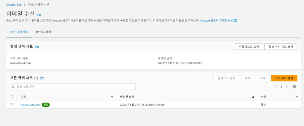Click Amazon SES breadcrumb link
The height and width of the screenshot is (126, 304).
(15, 4)
